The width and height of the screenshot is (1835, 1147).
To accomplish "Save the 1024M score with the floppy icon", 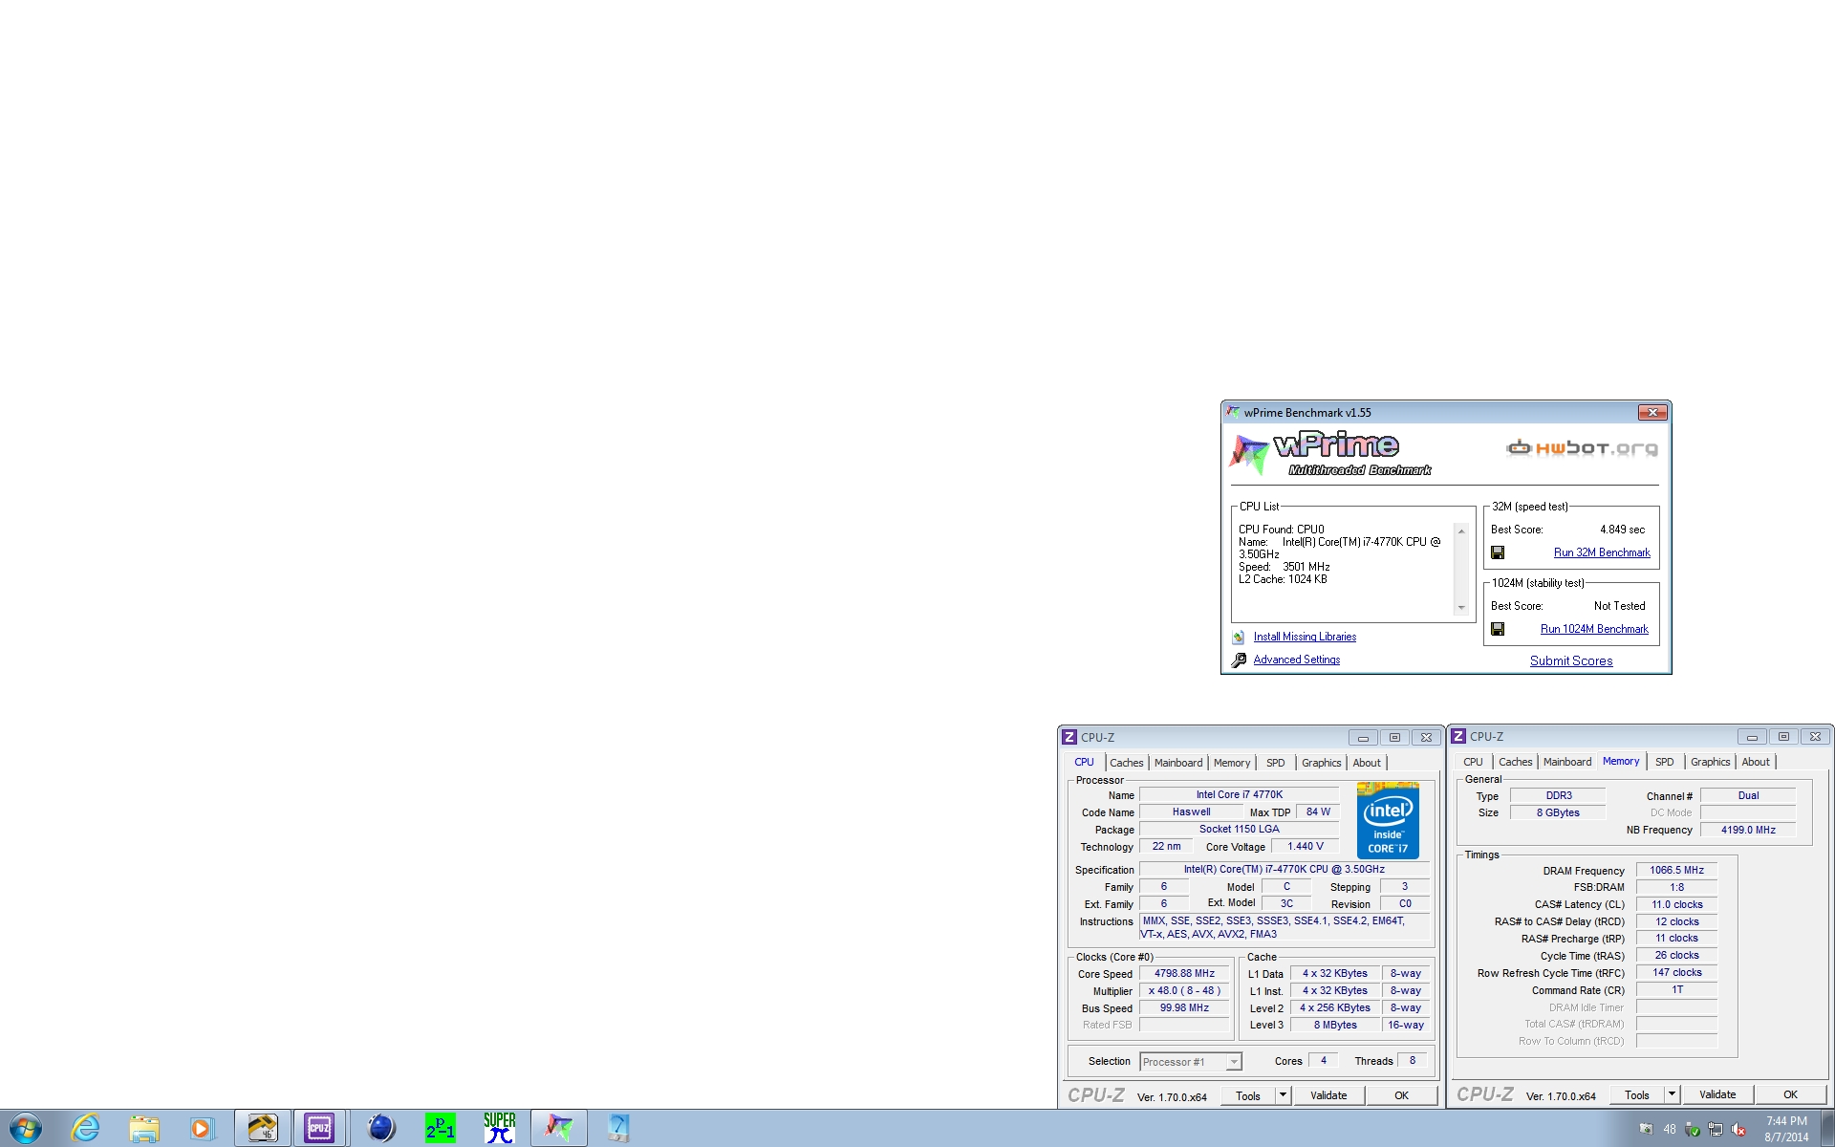I will 1498,629.
